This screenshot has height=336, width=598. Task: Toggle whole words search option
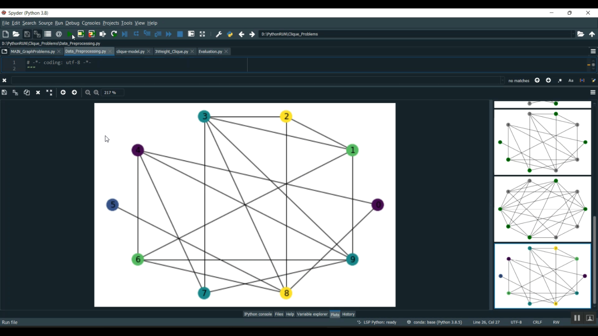coord(582,81)
